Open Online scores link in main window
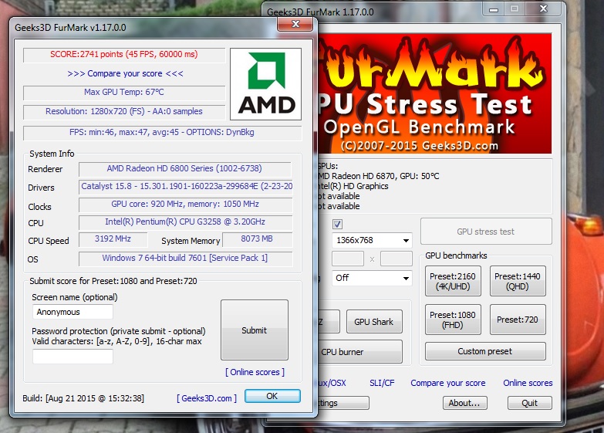 click(x=528, y=383)
